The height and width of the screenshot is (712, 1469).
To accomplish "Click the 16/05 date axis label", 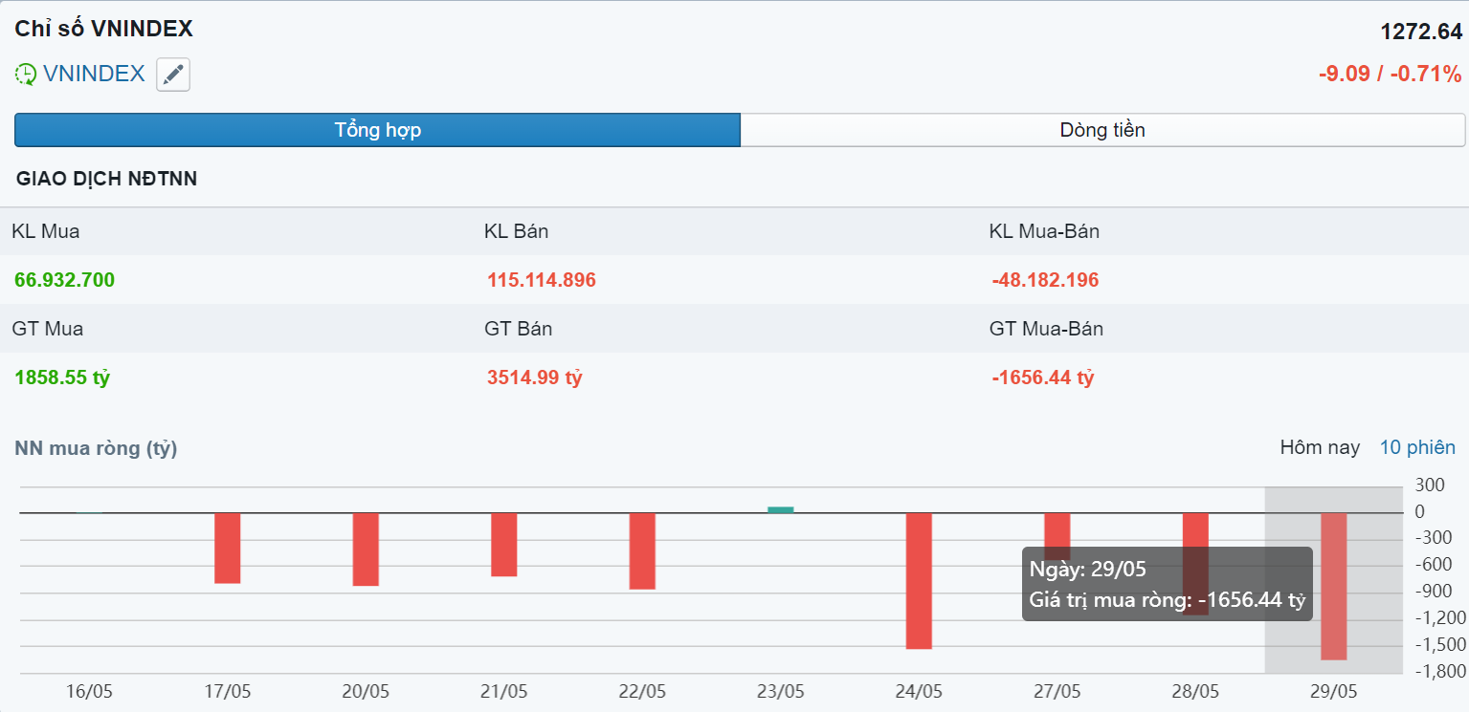I will (x=89, y=692).
